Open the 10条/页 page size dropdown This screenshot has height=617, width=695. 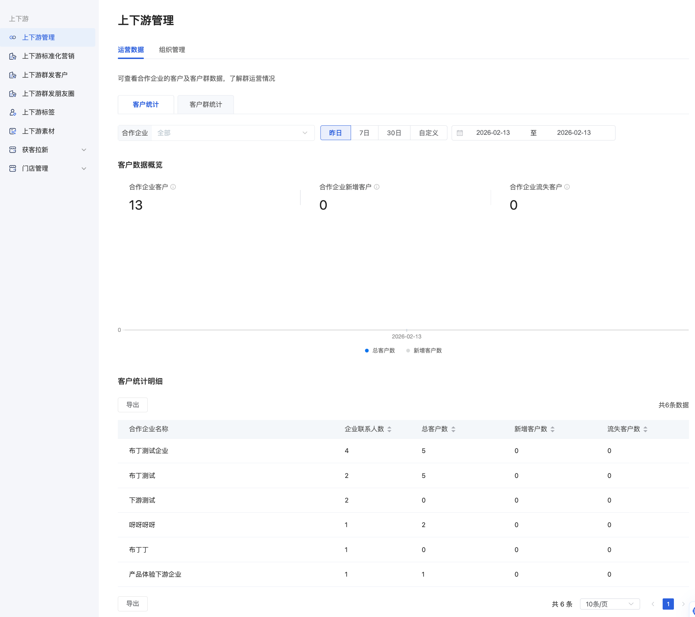tap(610, 604)
